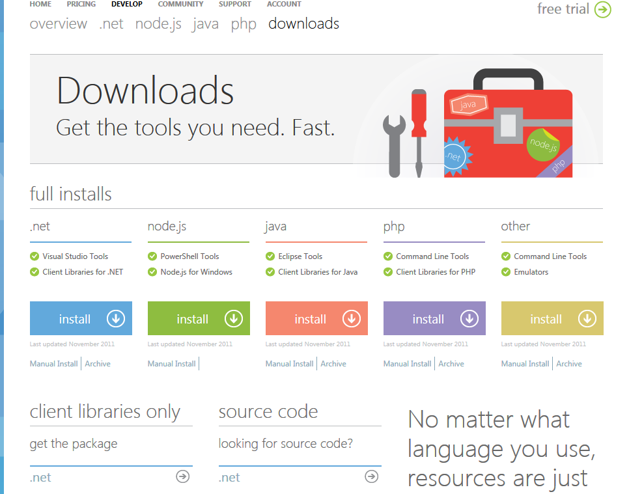Click the arrow icon for source code .net

(372, 476)
